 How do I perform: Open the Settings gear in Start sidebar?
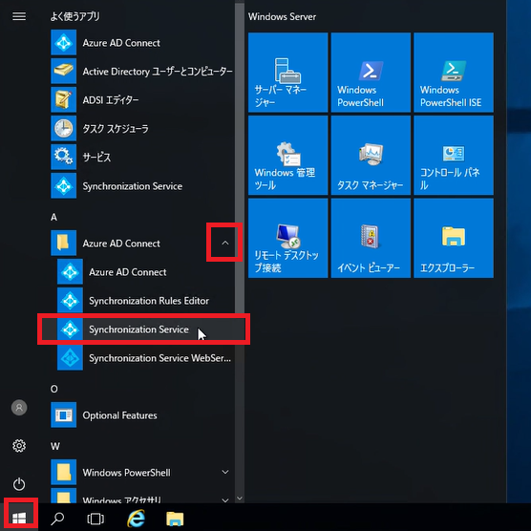pos(19,446)
